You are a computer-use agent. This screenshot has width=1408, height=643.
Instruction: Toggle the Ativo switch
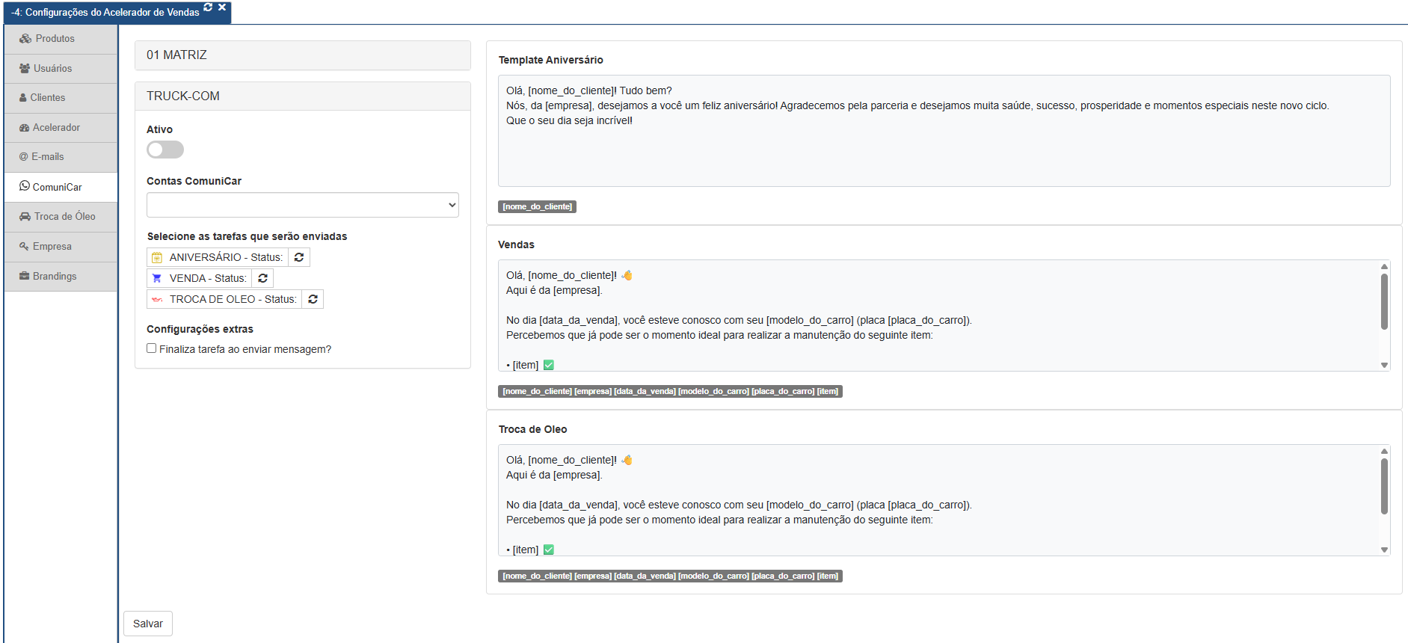pos(165,150)
